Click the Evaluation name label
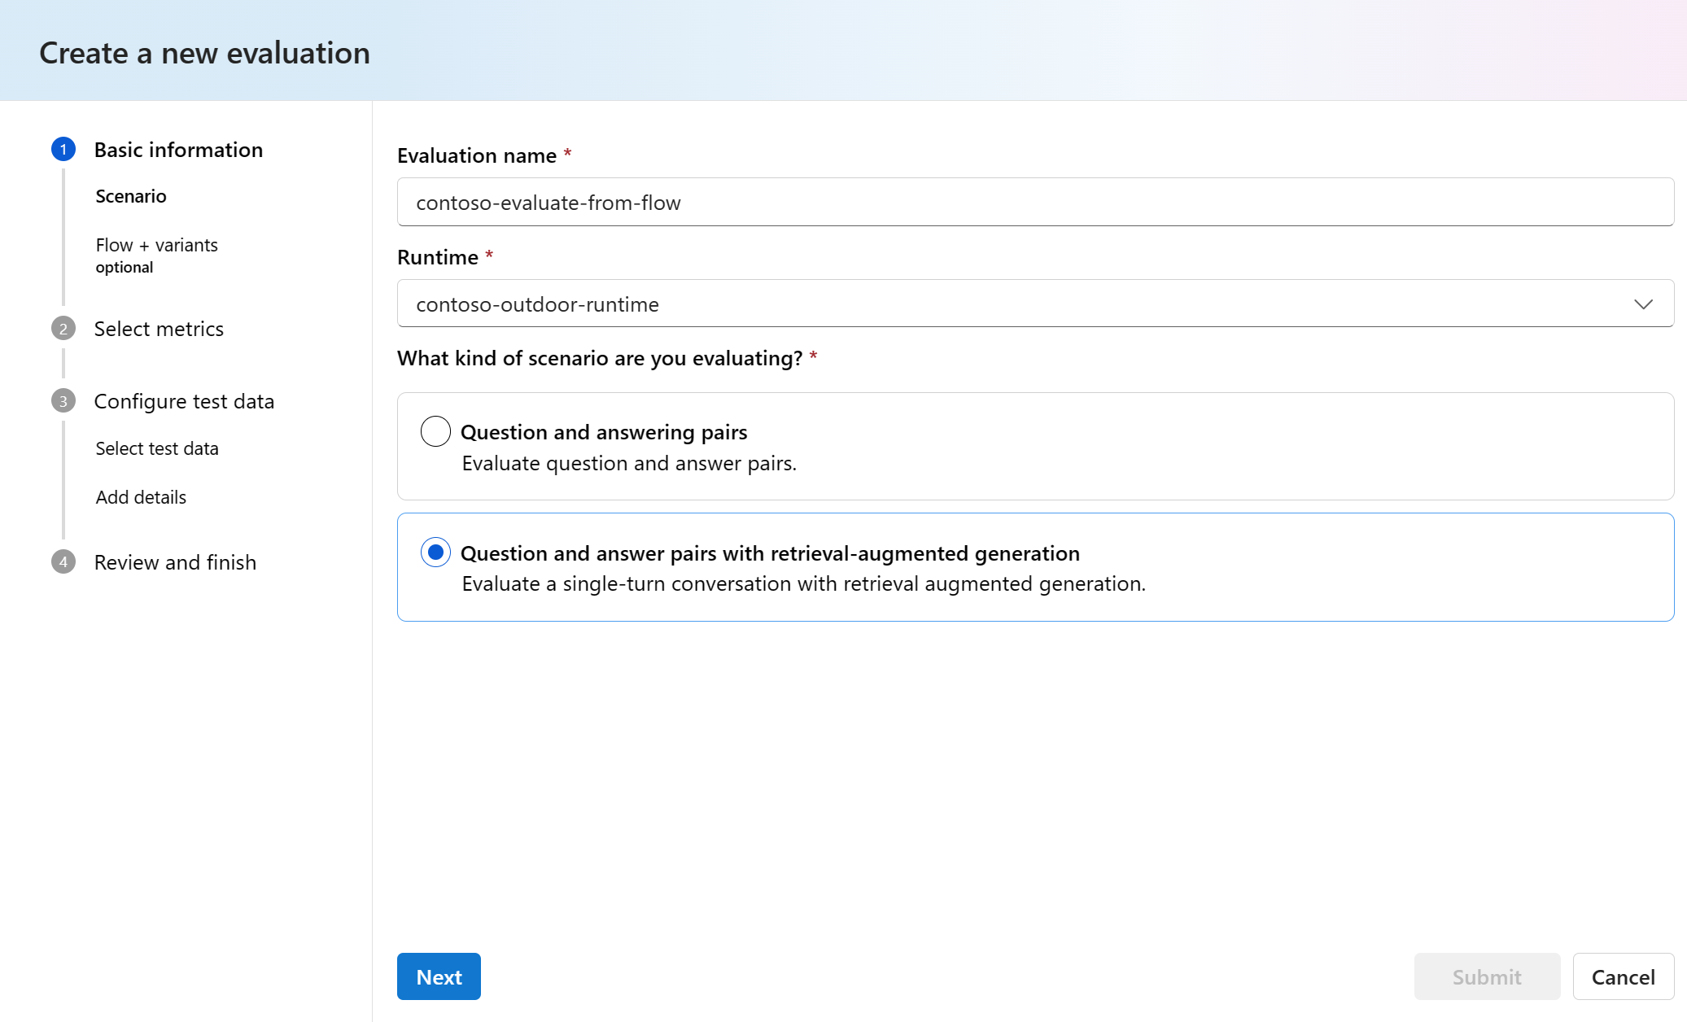The image size is (1687, 1022). (477, 155)
